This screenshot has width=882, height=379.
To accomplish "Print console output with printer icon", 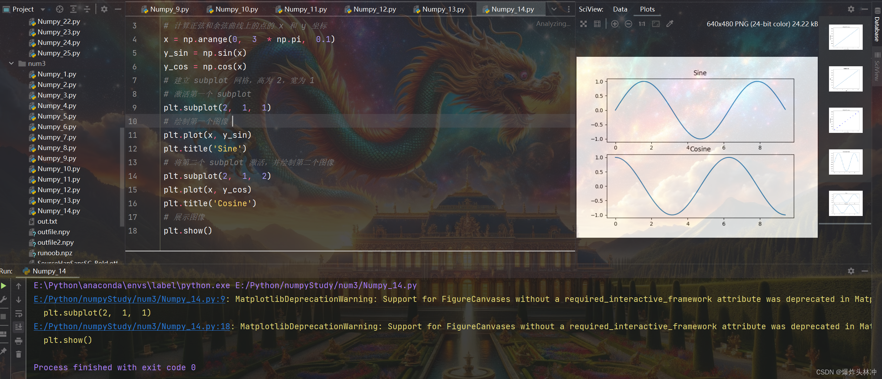I will [19, 341].
